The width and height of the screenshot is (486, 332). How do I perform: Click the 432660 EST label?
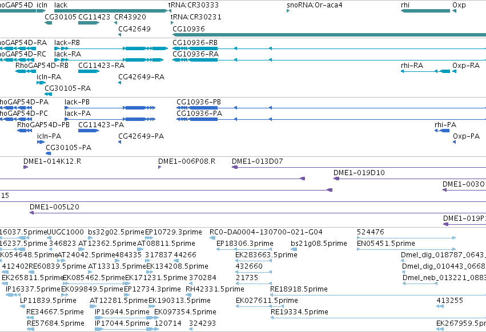pyautogui.click(x=249, y=266)
